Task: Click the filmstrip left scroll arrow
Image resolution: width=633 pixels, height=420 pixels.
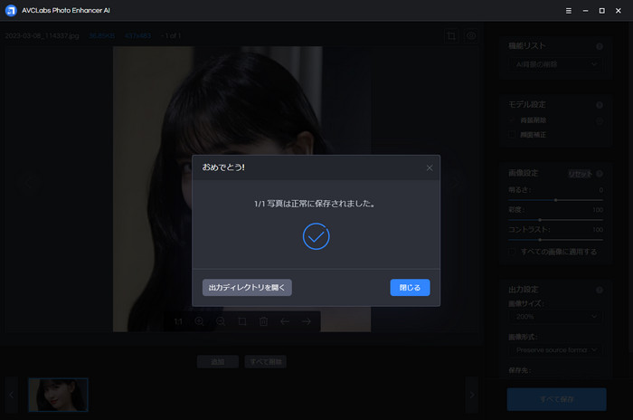Action: (x=11, y=395)
